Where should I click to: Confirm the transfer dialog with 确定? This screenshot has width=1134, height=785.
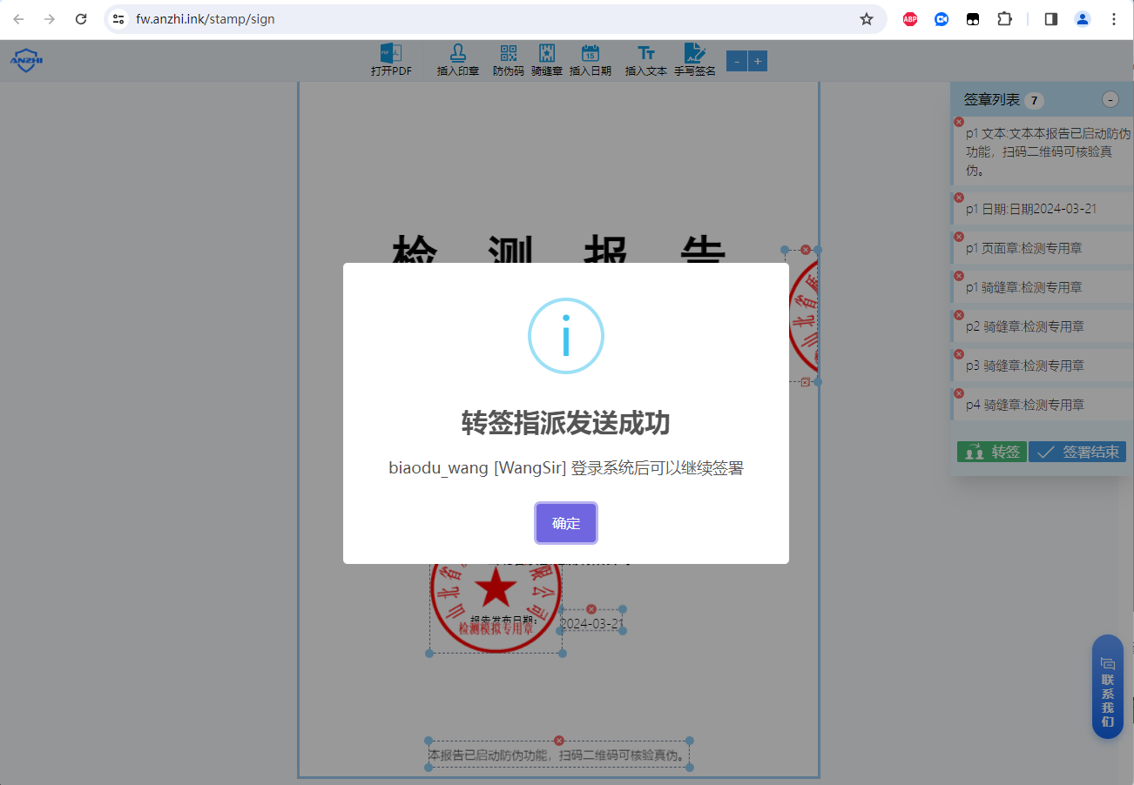tap(565, 522)
